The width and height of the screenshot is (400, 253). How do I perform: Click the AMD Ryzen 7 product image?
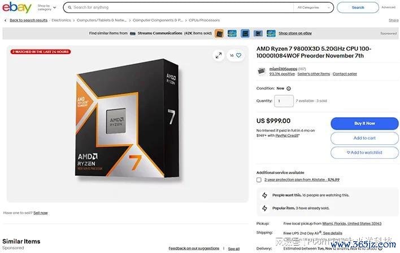(x=128, y=119)
